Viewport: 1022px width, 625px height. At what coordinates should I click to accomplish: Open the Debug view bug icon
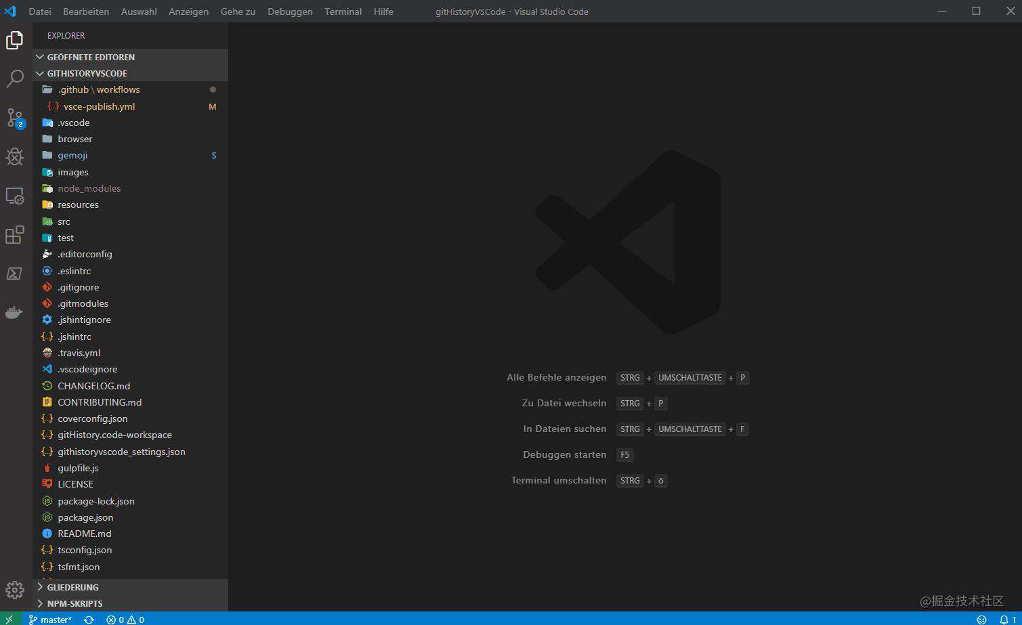click(14, 156)
